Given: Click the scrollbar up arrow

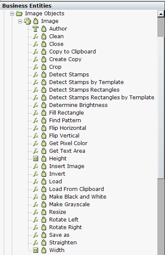Looking at the screenshot, I should (x=161, y=14).
